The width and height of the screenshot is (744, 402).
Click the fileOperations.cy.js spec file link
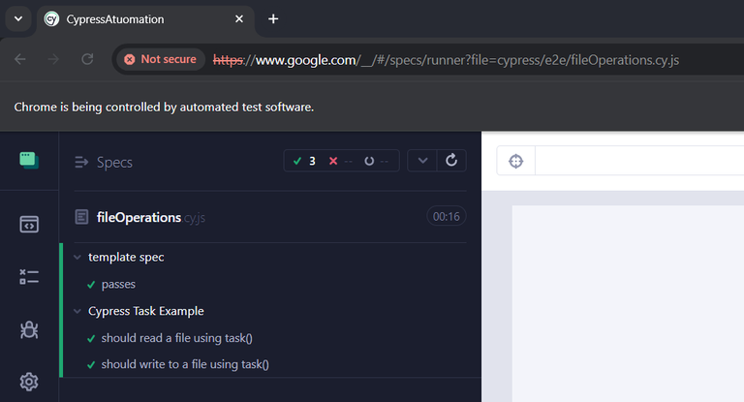pos(150,217)
